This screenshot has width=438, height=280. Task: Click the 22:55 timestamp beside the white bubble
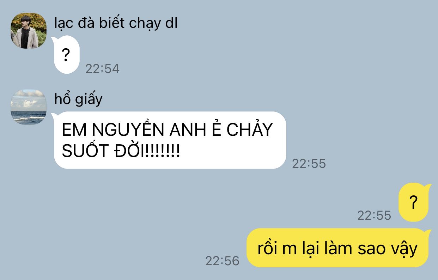click(x=309, y=164)
